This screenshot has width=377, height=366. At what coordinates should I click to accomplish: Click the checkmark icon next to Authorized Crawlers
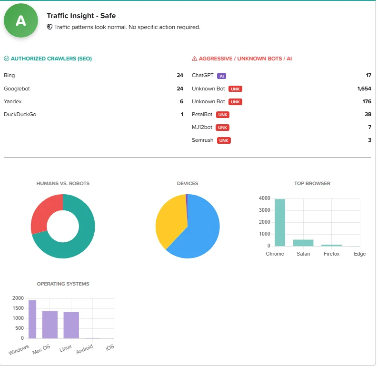coord(7,59)
